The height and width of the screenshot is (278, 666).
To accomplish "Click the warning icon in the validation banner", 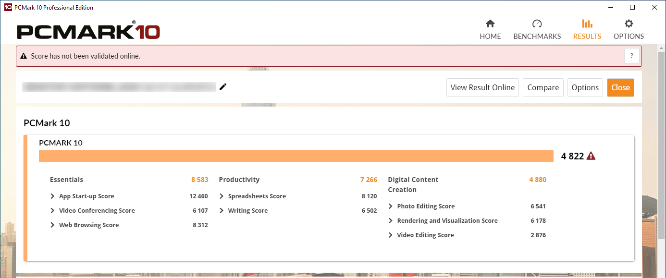I will [24, 56].
